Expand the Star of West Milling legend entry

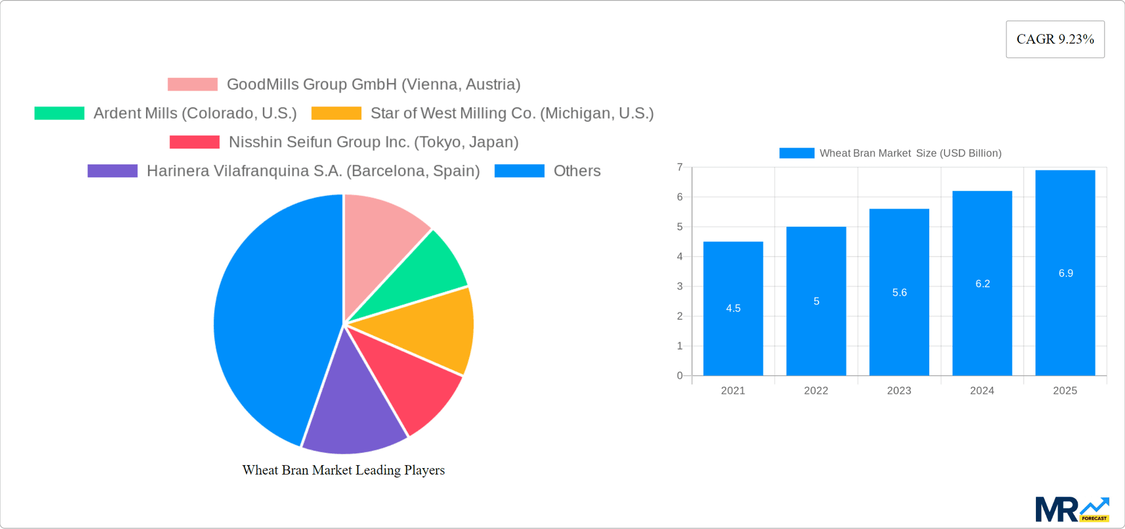tap(512, 113)
